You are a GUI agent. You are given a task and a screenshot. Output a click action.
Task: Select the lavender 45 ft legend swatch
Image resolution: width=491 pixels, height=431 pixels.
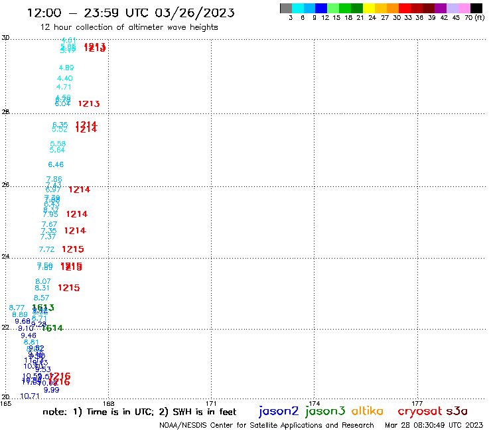pyautogui.click(x=453, y=8)
